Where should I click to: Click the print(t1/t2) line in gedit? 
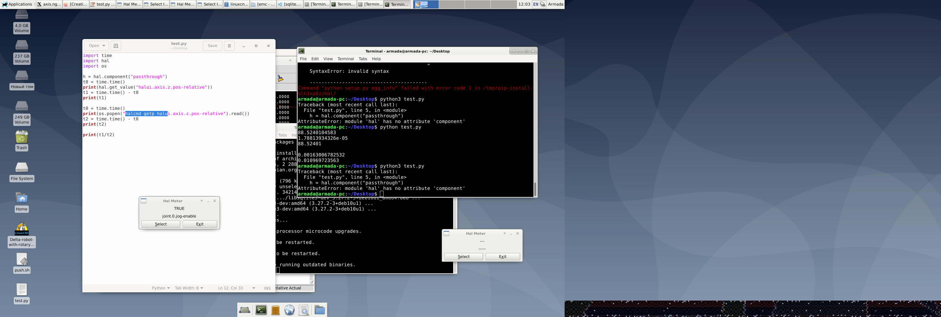pyautogui.click(x=99, y=135)
